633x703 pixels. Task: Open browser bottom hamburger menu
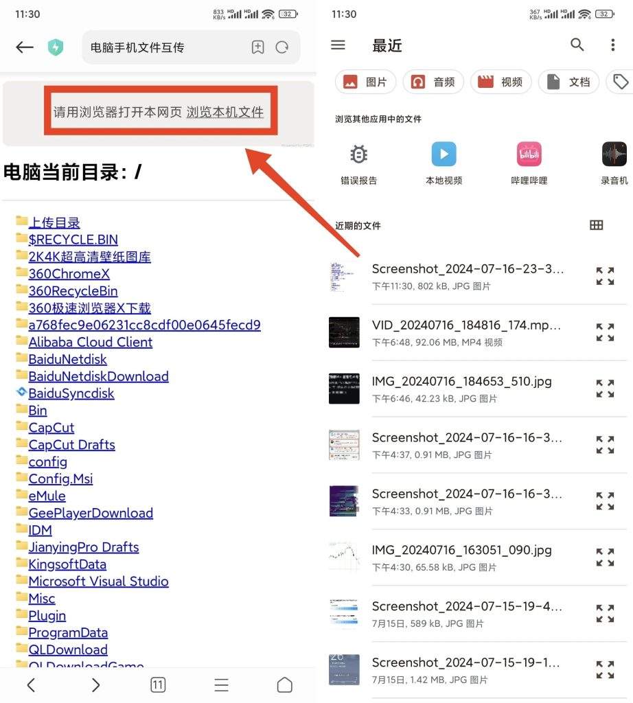(x=222, y=684)
